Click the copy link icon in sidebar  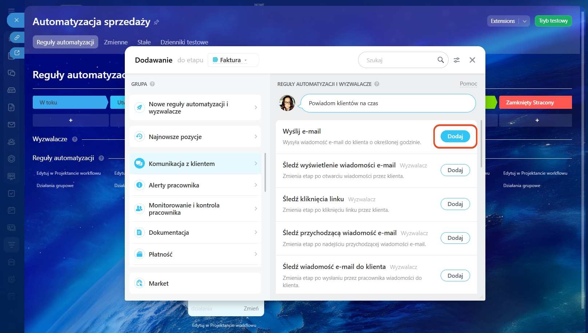click(x=17, y=37)
